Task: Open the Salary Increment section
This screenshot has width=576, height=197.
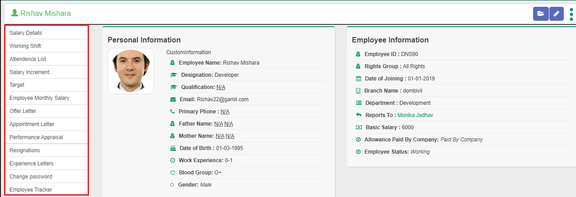Action: pyautogui.click(x=29, y=72)
